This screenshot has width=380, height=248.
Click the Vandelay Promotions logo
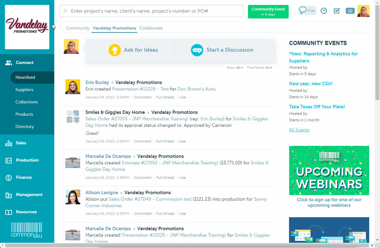[27, 27]
